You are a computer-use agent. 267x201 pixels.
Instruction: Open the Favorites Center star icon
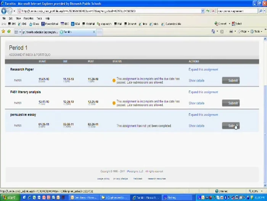coord(4,32)
